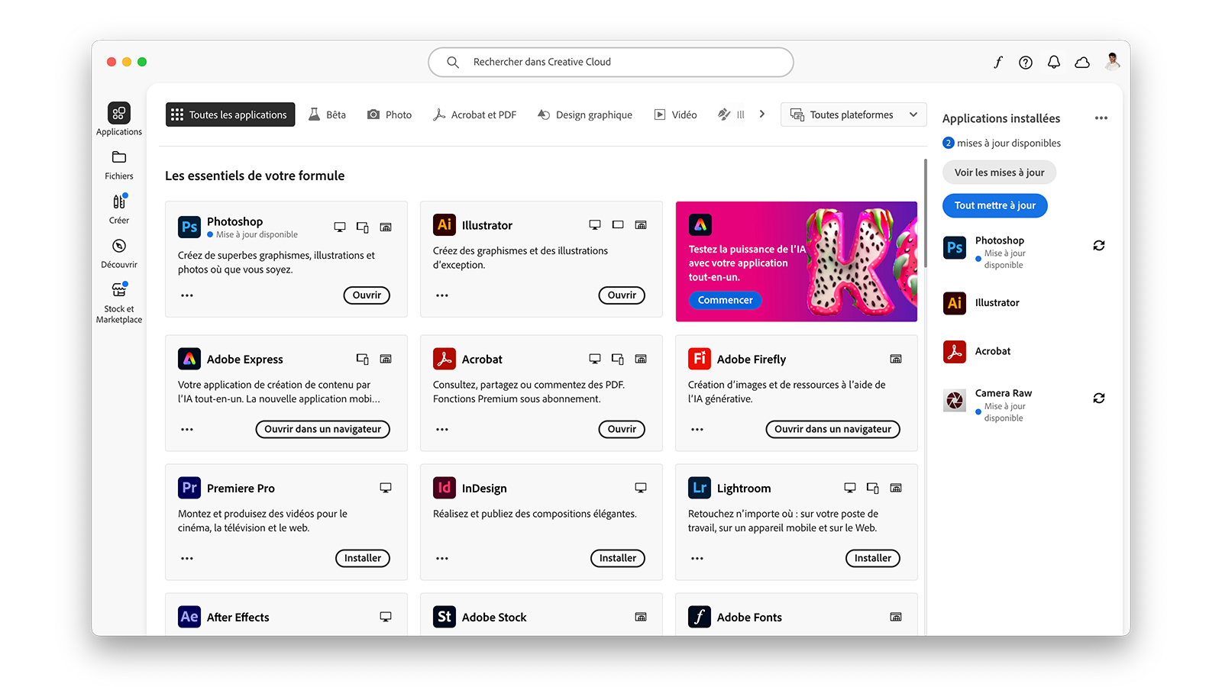Update Photoshop via its sync icon

point(1098,245)
